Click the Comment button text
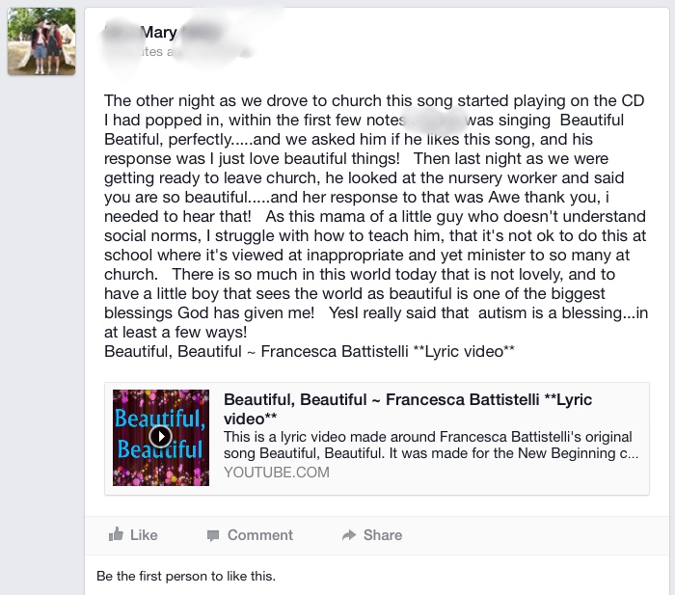The height and width of the screenshot is (595, 675). (260, 535)
